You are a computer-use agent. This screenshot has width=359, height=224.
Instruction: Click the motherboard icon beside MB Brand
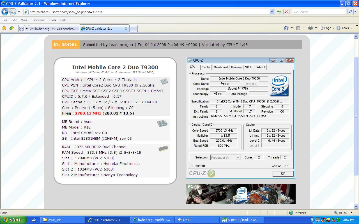[162, 123]
